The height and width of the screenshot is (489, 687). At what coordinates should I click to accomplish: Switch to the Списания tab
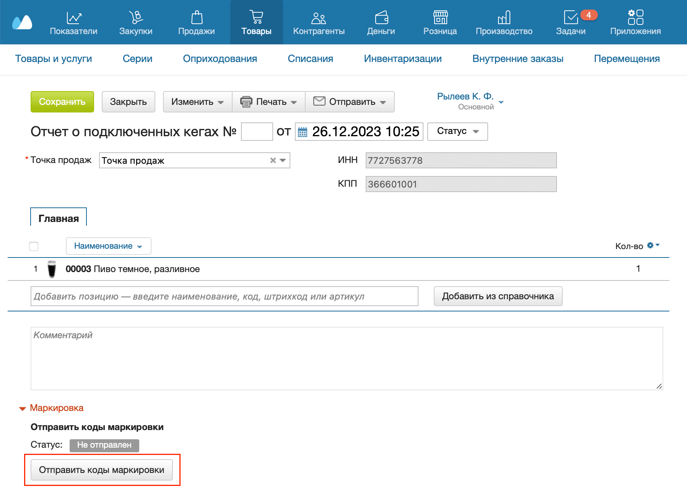tap(310, 59)
